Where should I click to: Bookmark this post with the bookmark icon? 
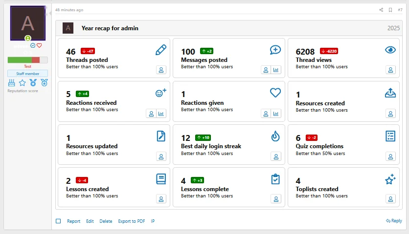pos(390,10)
